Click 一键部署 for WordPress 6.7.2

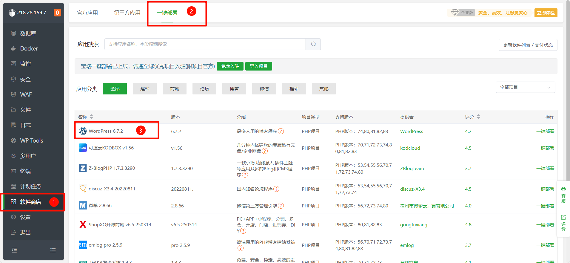[x=545, y=131]
